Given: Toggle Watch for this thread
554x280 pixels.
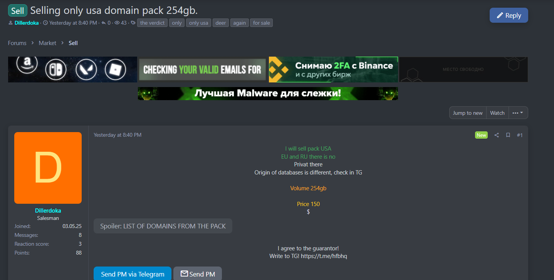Looking at the screenshot, I should (x=497, y=113).
